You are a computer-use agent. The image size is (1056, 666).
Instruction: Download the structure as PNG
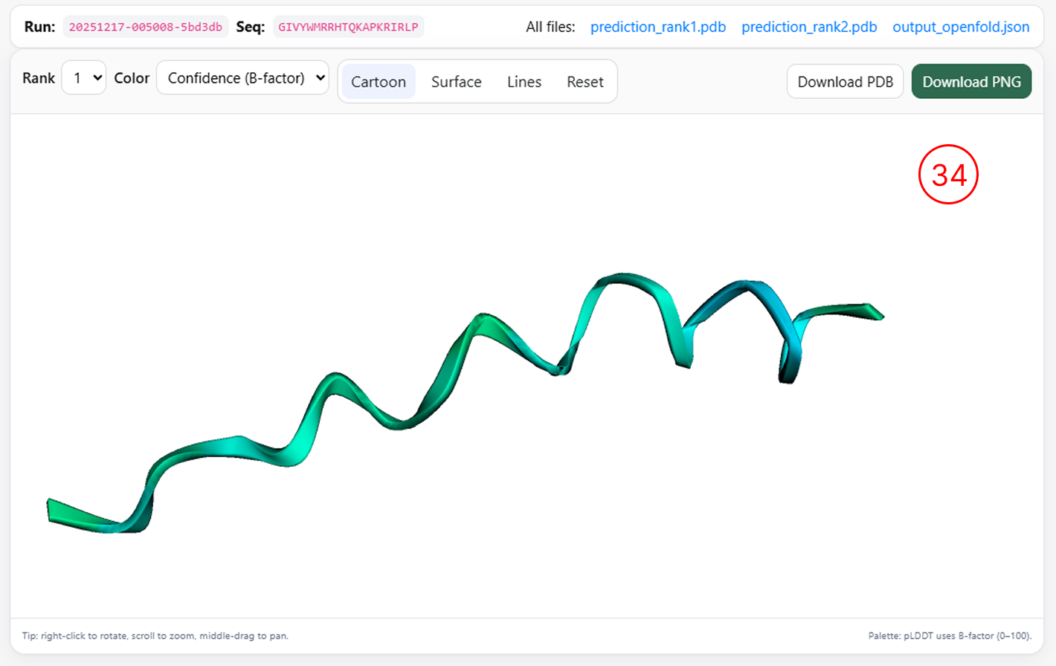[x=971, y=82]
